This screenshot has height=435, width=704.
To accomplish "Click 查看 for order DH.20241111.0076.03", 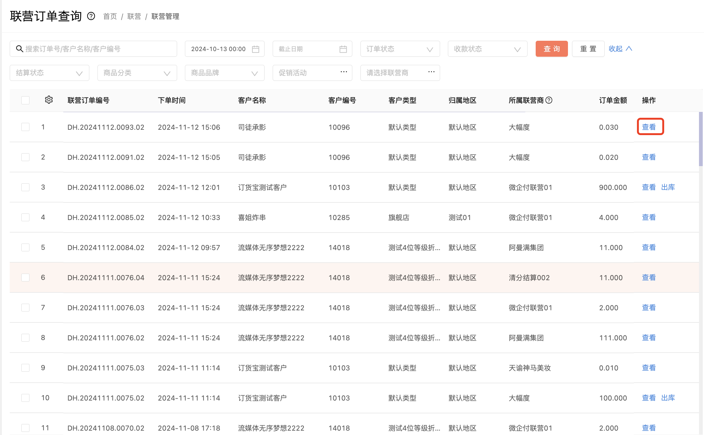I will [x=649, y=307].
